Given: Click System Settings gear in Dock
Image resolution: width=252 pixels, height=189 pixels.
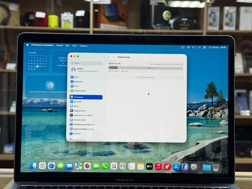Looking at the screenshot, I should point(194,167).
